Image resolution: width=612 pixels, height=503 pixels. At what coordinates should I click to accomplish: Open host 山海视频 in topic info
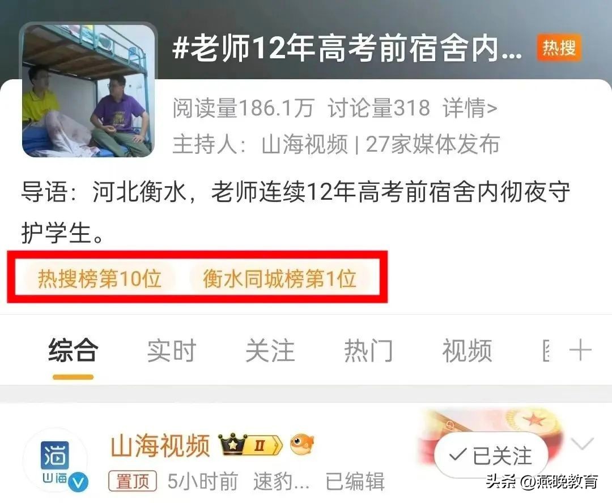click(x=304, y=144)
